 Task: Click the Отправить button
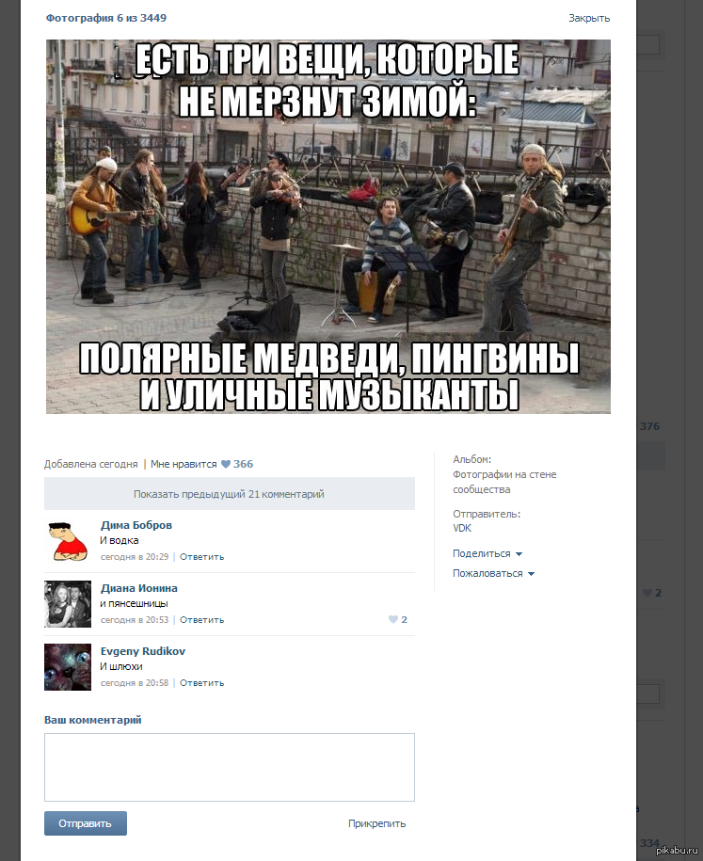point(86,823)
